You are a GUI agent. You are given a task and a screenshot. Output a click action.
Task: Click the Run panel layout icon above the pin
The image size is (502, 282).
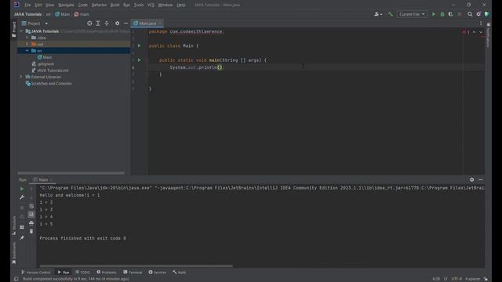22,227
